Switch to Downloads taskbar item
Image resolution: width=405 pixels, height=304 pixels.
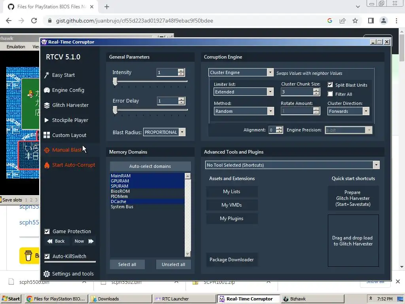[x=121, y=299]
